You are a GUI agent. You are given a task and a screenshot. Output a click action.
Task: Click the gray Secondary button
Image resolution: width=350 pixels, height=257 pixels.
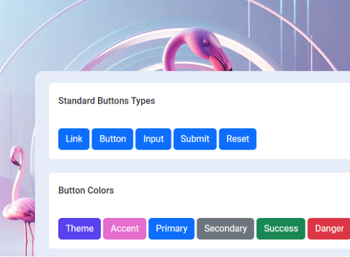coord(226,228)
